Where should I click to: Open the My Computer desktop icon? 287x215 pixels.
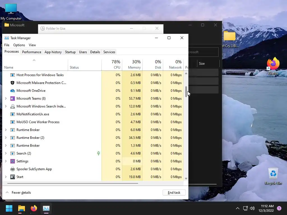coord(11,12)
